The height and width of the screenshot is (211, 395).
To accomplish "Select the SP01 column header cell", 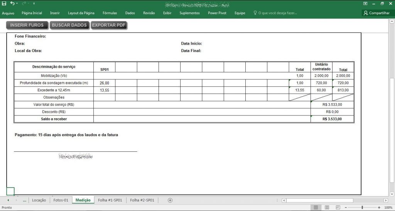I will pos(105,67).
